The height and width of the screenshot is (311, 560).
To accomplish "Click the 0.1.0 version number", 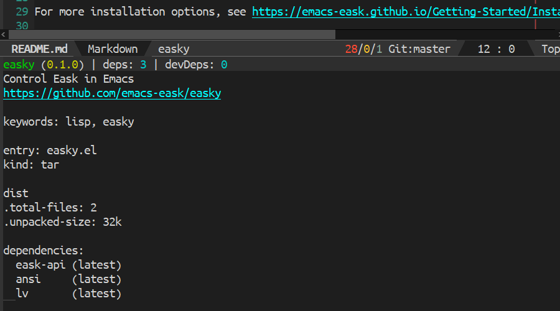I will coord(62,65).
